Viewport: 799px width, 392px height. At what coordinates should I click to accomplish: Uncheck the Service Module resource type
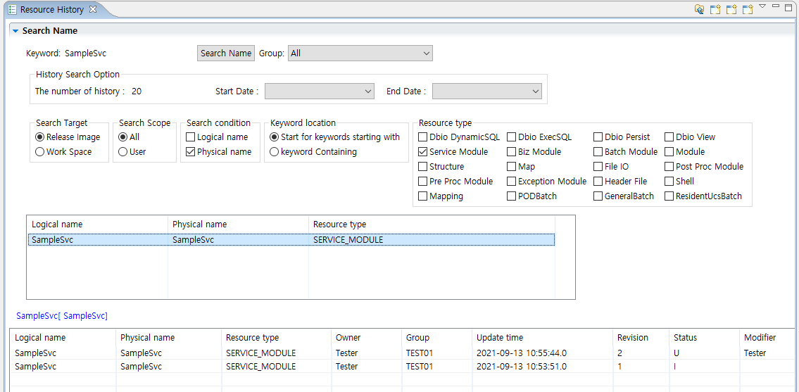[423, 152]
